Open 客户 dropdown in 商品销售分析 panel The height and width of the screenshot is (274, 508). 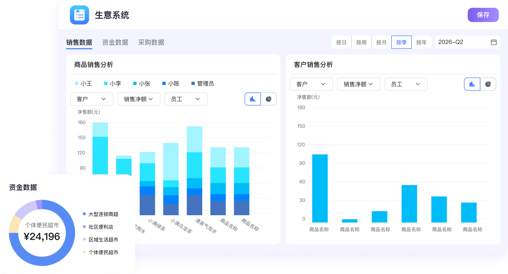point(92,99)
